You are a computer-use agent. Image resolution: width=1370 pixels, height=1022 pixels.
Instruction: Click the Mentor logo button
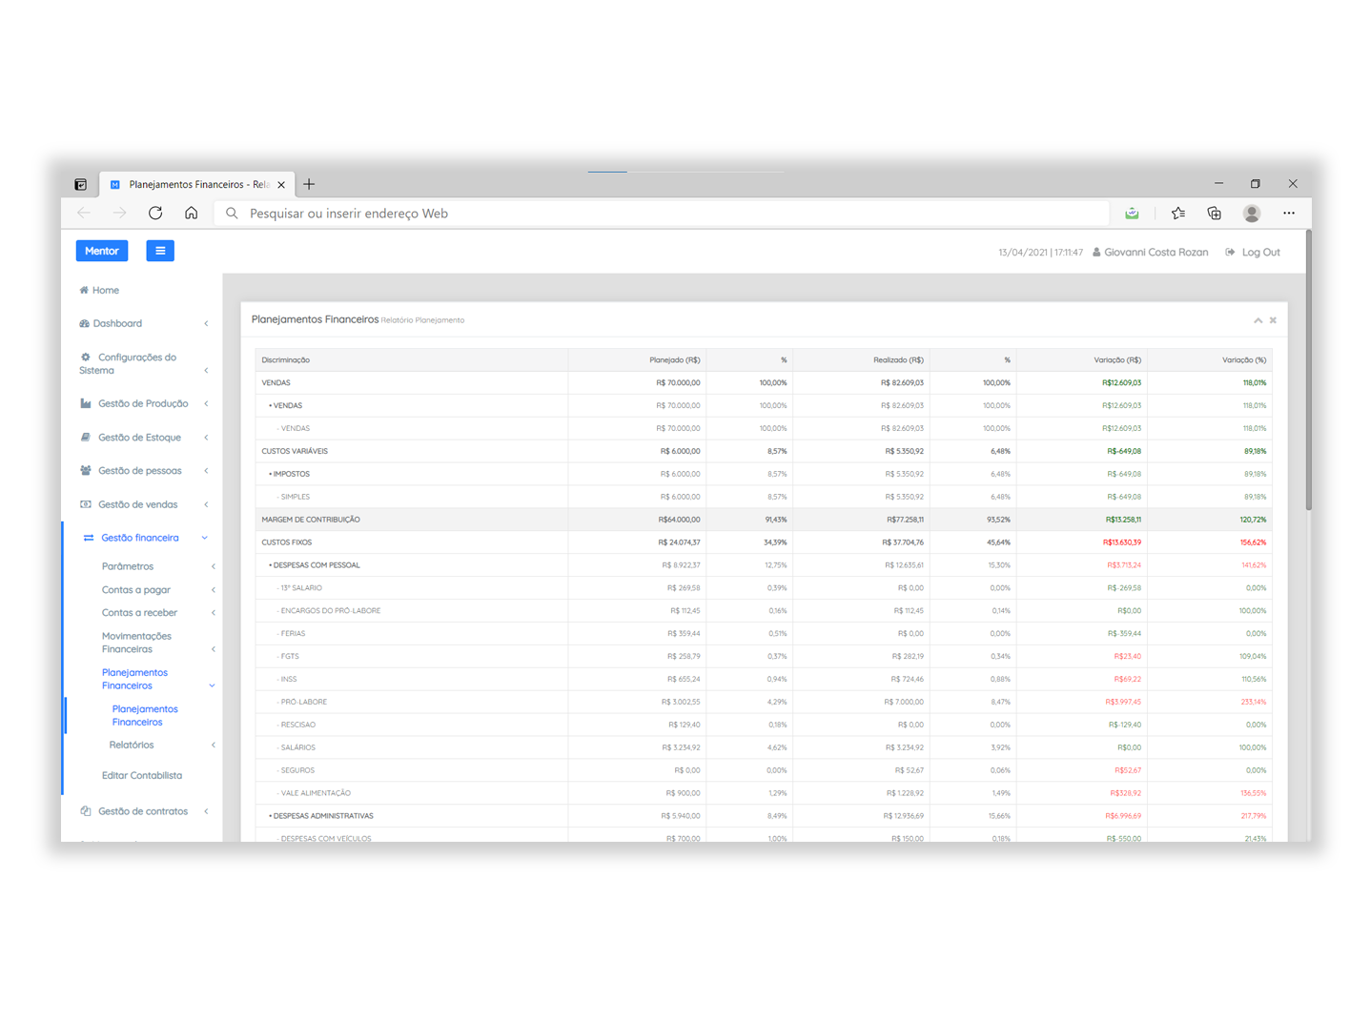[102, 251]
